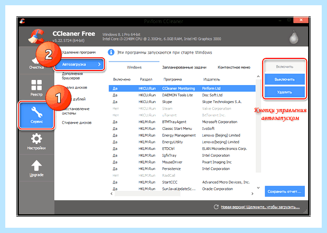Image resolution: width=327 pixels, height=233 pixels.
Task: Open Стирание дисков section
Action: (x=76, y=123)
